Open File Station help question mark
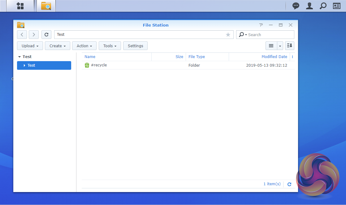The height and width of the screenshot is (205, 346). coord(261,25)
